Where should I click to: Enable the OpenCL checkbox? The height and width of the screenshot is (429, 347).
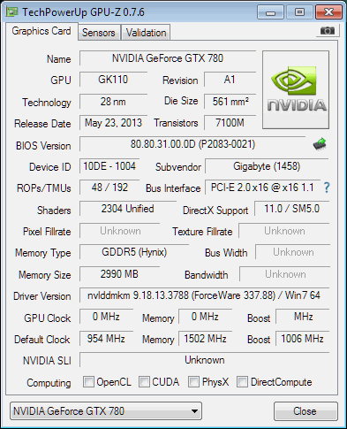click(x=88, y=381)
